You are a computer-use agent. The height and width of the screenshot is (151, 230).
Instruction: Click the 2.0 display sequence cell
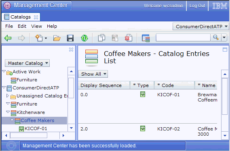coord(84,129)
